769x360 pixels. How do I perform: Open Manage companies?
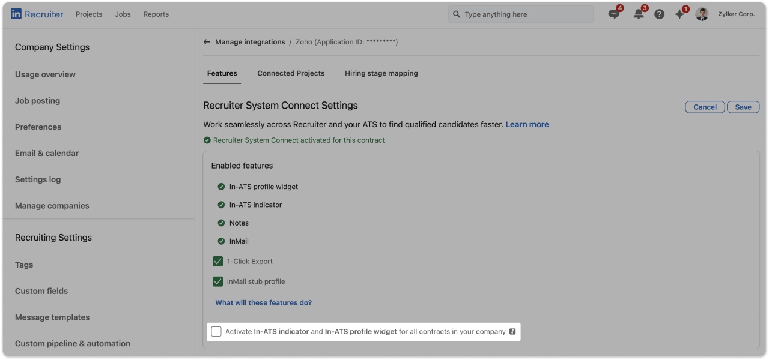coord(52,205)
